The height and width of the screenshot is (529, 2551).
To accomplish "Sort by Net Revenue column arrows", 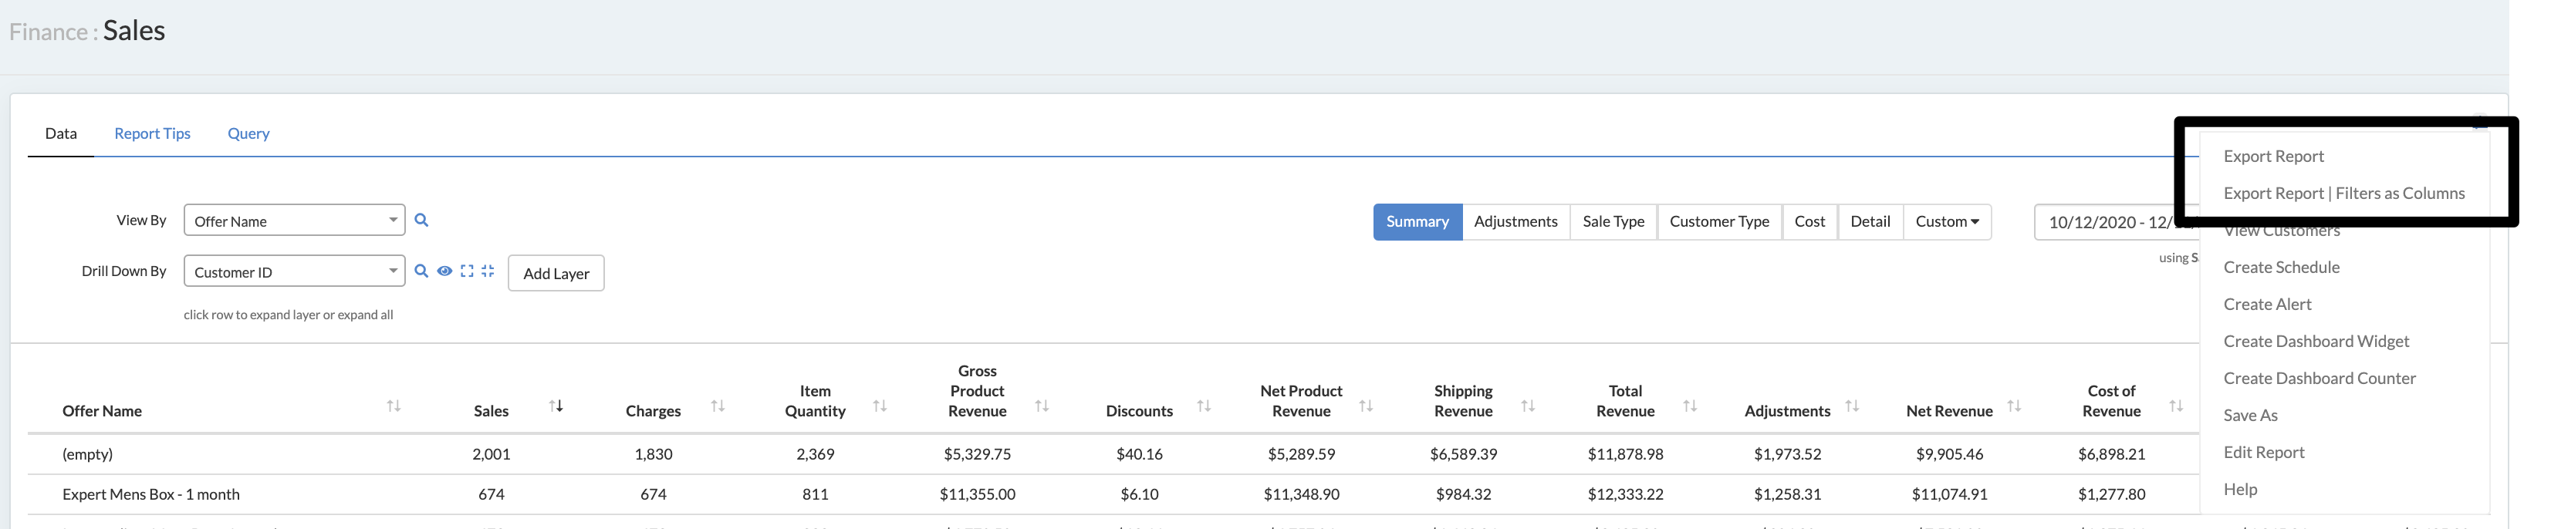I will [x=2014, y=406].
